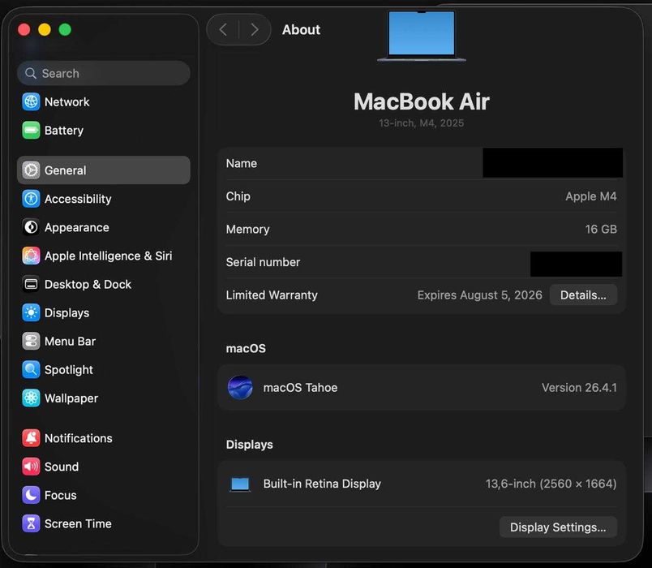Open the Wallpaper icon

[31, 398]
